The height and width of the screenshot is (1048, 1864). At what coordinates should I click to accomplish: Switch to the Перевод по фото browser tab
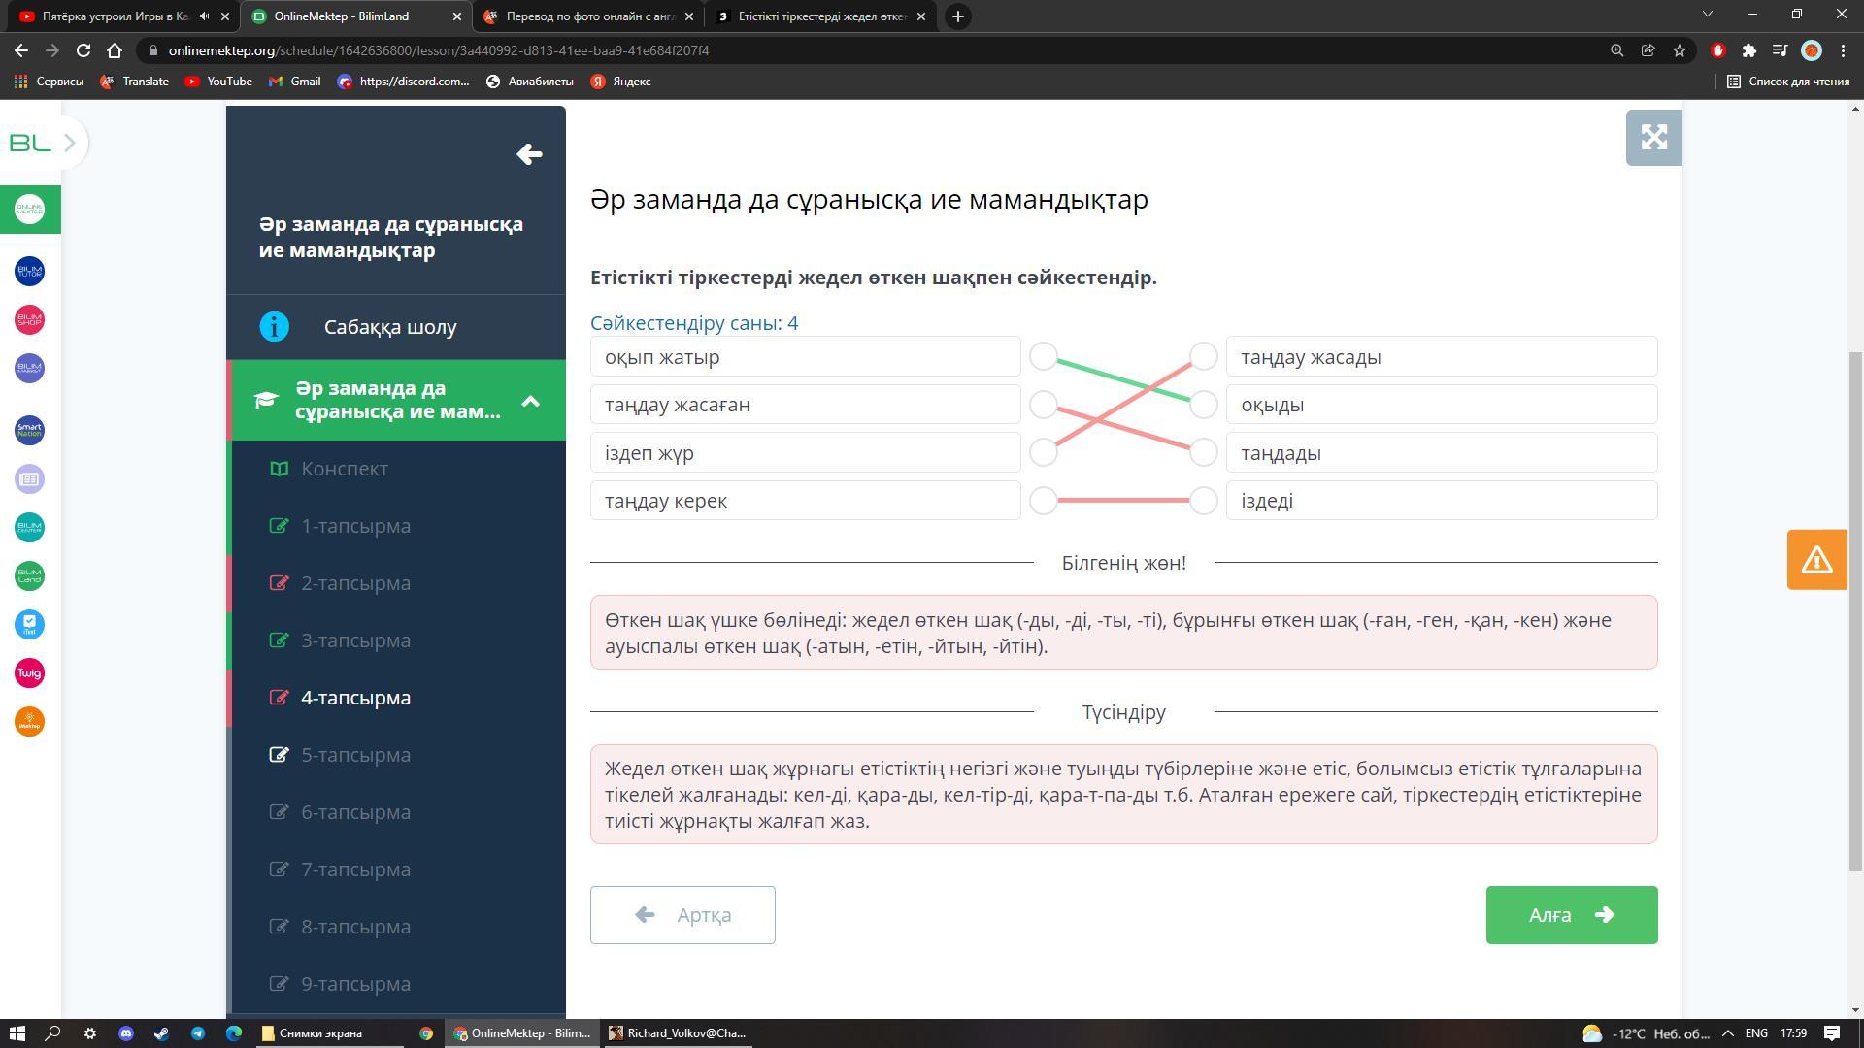tap(589, 16)
